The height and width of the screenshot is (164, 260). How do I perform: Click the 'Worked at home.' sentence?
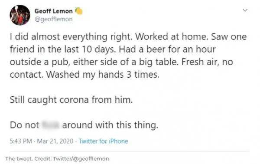[172, 36]
